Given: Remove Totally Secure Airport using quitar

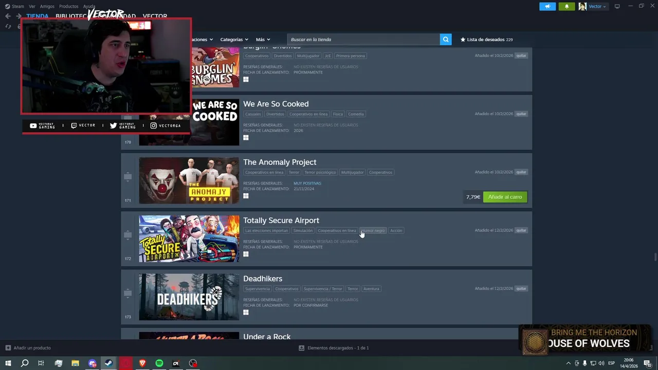Looking at the screenshot, I should (x=521, y=230).
